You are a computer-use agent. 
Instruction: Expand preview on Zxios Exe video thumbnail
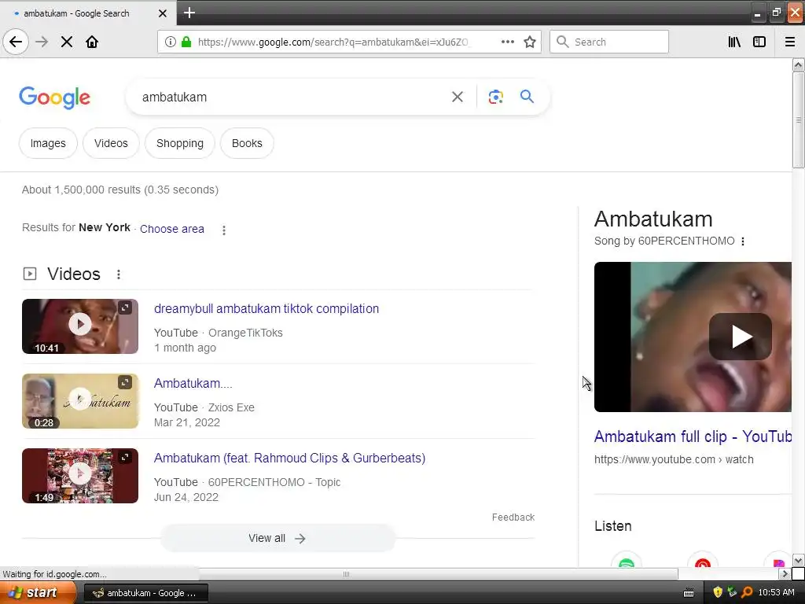click(125, 382)
